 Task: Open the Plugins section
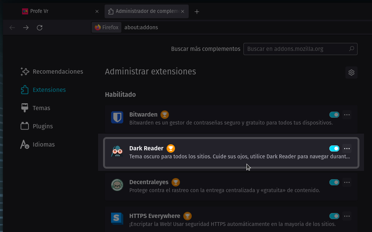pos(42,126)
